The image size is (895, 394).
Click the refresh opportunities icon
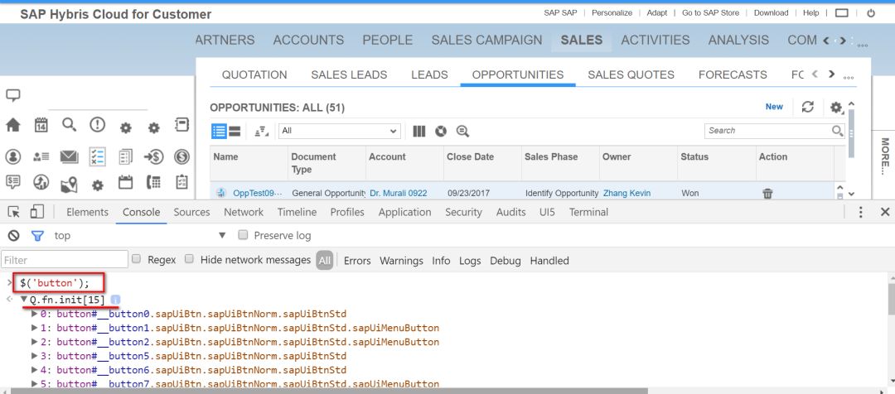coord(808,107)
